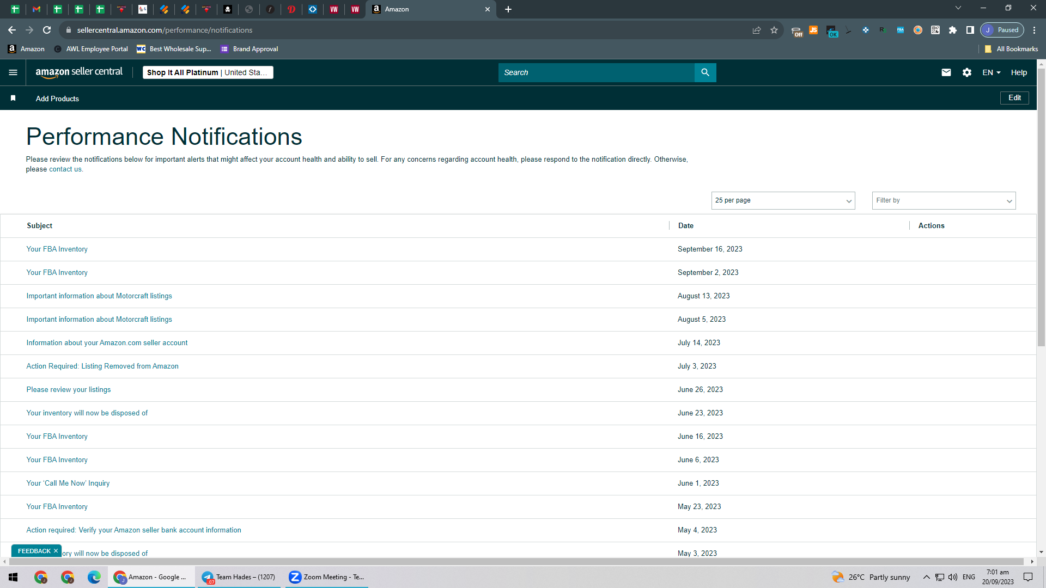Screen dimensions: 1046x588
Task: Open the Seller Central hamburger menu
Action: (13, 72)
